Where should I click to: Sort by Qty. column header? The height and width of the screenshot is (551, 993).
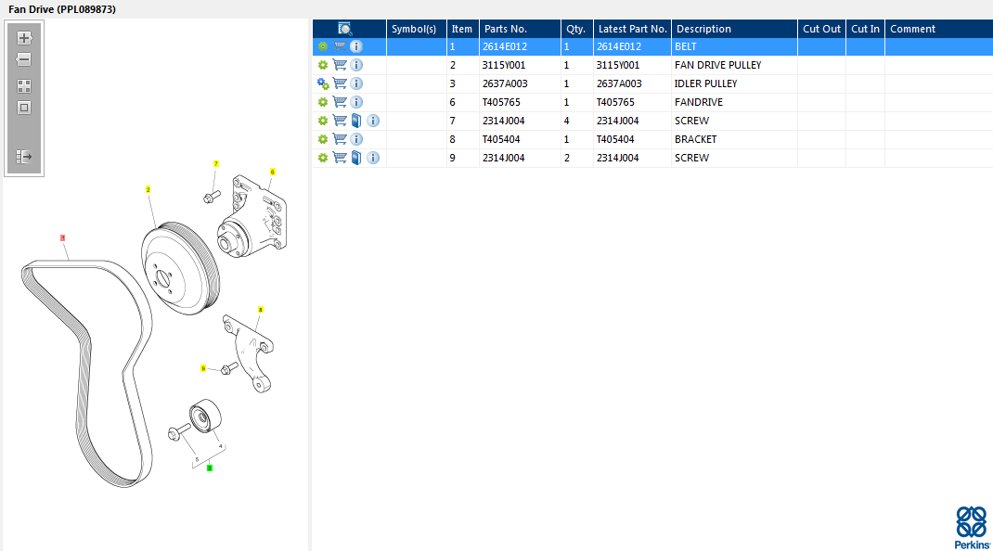click(x=577, y=29)
